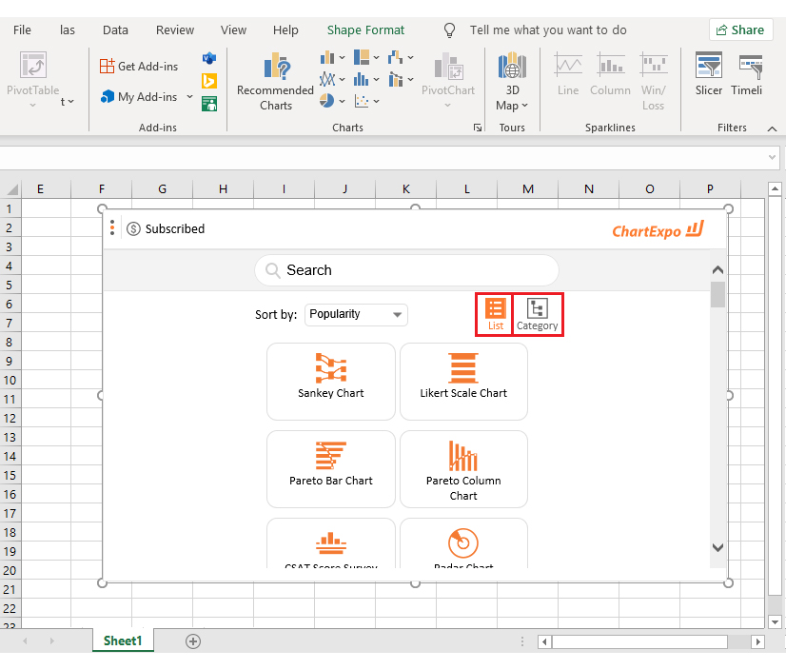
Task: Switch to the Data tab
Action: [x=115, y=30]
